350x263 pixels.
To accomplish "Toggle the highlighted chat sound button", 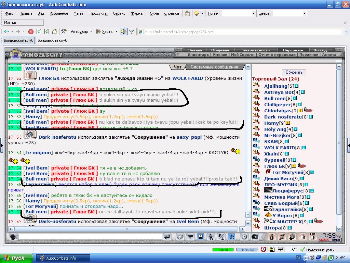I will click(231, 237).
